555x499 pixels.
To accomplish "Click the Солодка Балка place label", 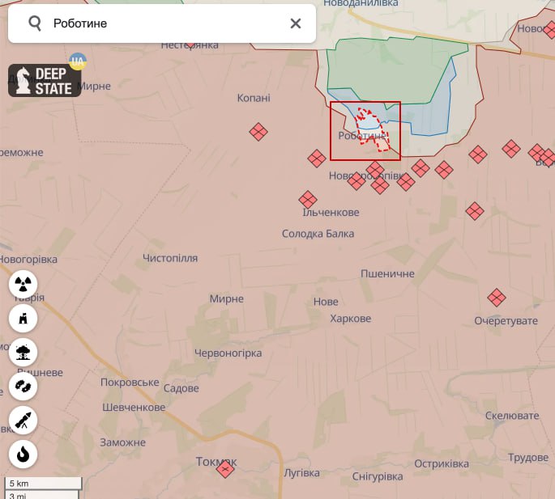I will 318,234.
